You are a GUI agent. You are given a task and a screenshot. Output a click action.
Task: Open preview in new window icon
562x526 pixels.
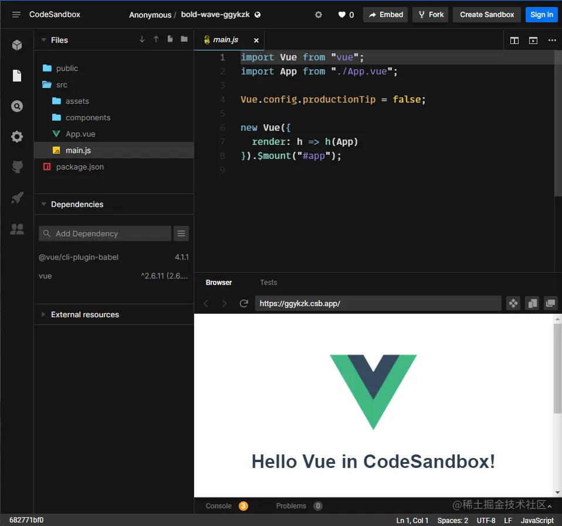pyautogui.click(x=550, y=304)
